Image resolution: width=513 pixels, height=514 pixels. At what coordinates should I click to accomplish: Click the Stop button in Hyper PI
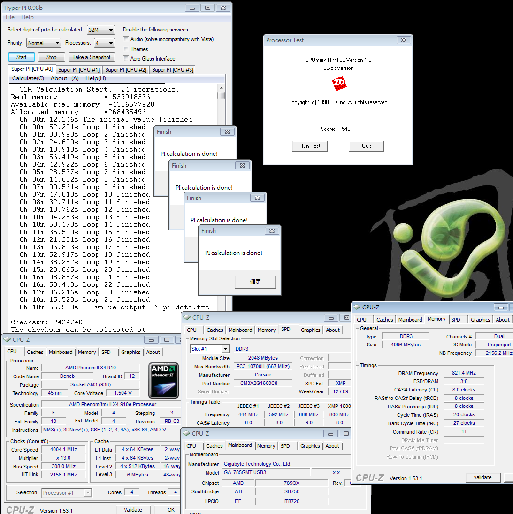[x=52, y=57]
